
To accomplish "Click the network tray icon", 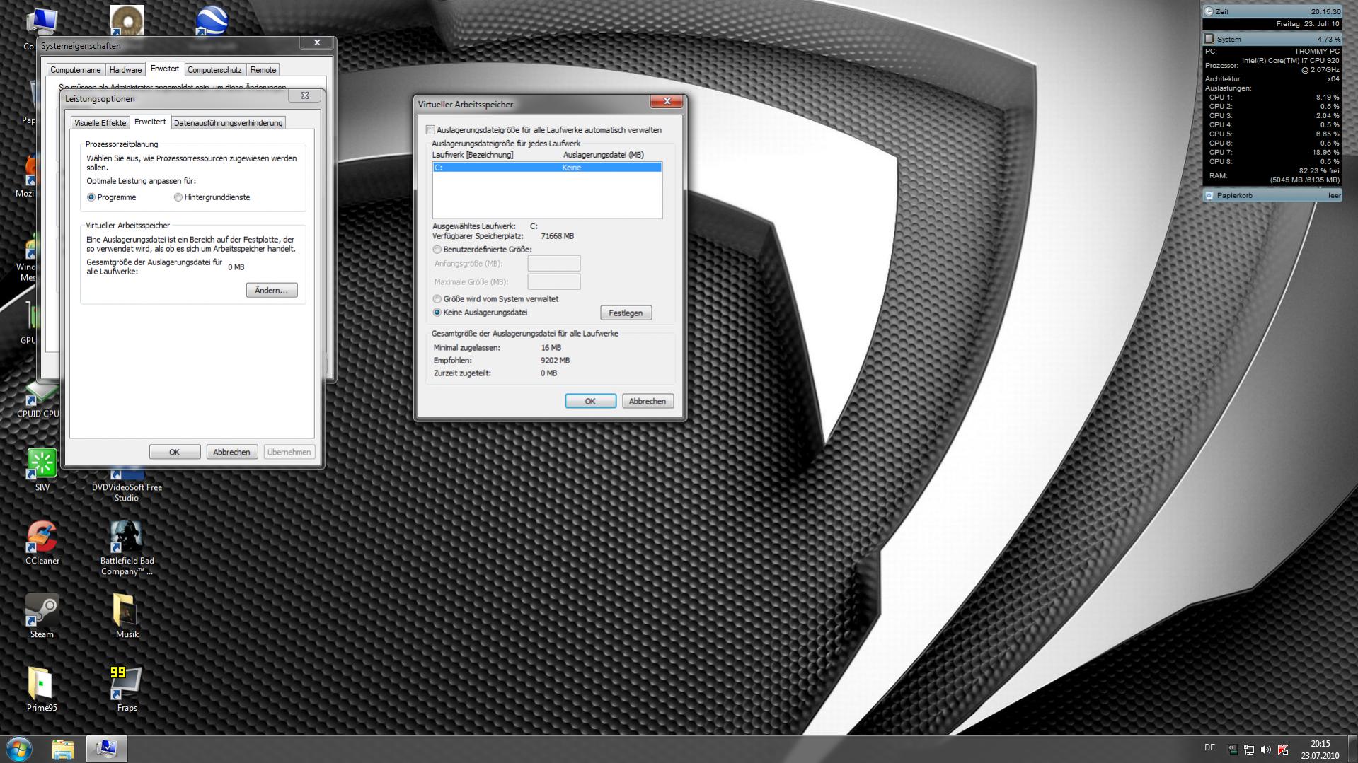I will coord(1249,750).
